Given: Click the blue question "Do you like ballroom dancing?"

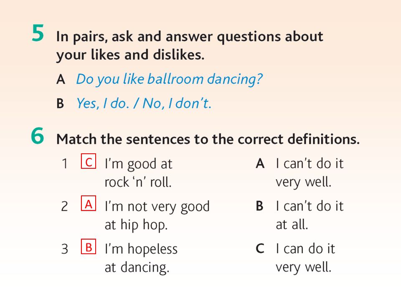Looking at the screenshot, I should tap(169, 79).
